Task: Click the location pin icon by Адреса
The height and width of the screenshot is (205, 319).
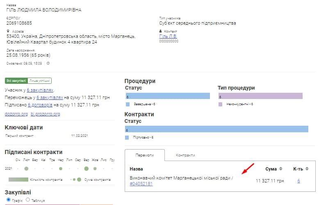Action: click(8, 31)
